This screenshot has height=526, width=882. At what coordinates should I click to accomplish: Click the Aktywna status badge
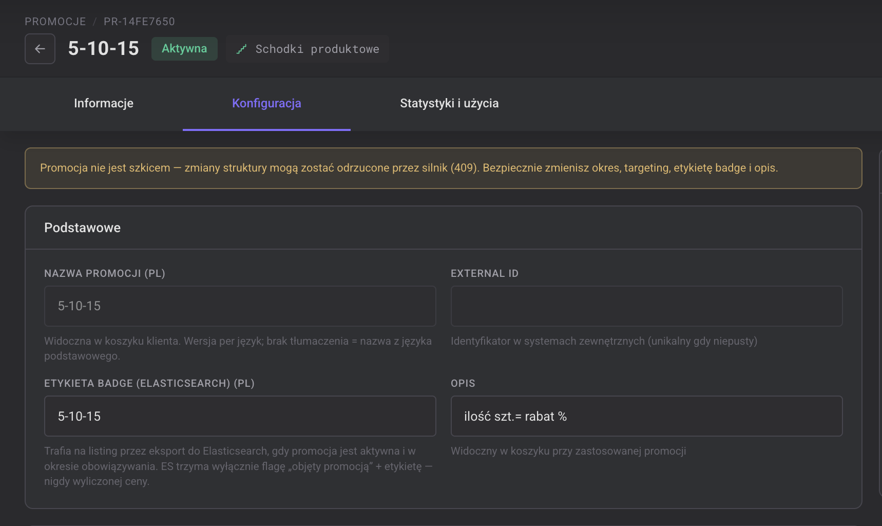(x=184, y=49)
